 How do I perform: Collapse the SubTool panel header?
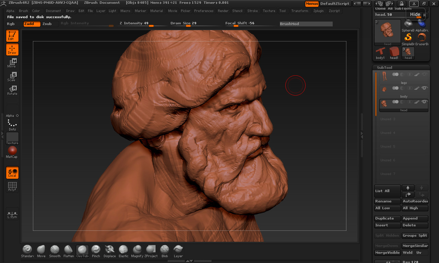coord(384,67)
